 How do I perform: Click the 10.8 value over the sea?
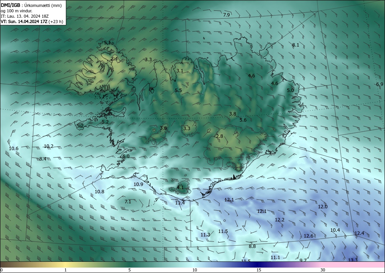point(99,192)
